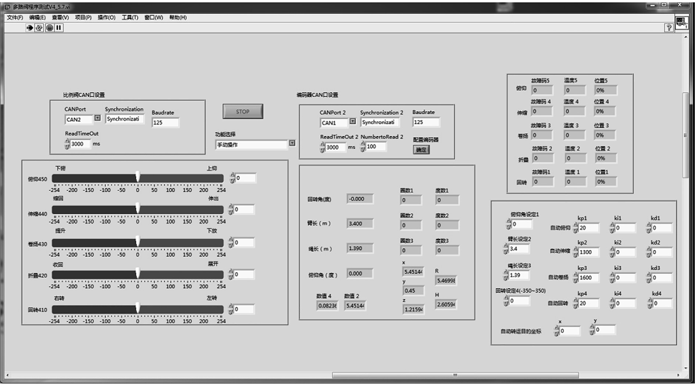695x386 pixels.
Task: Click the ReadTimeOut stepper showing 3000
Action: click(67, 144)
